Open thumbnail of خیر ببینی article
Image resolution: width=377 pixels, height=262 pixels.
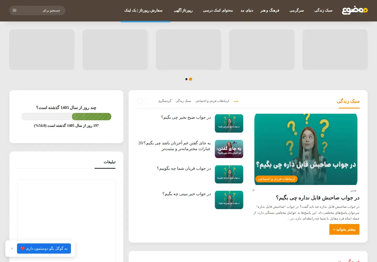point(229,200)
